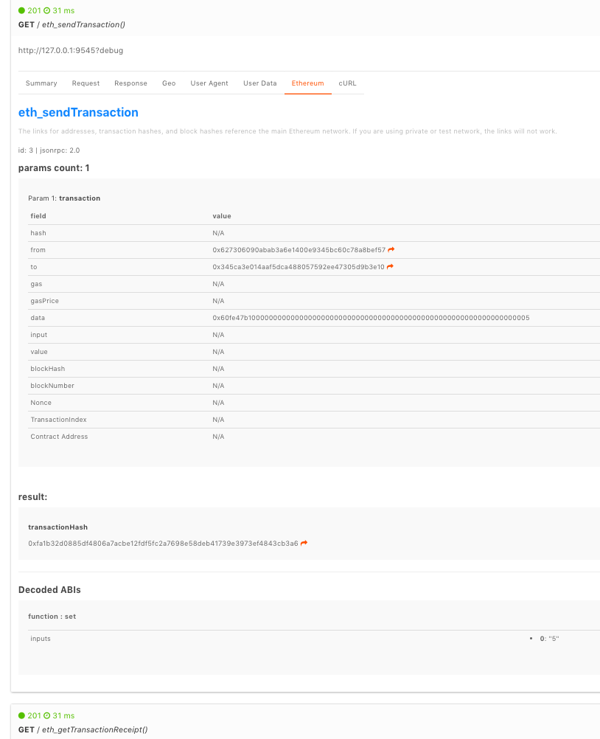Open the cURL tab
The height and width of the screenshot is (739, 600).
click(348, 83)
